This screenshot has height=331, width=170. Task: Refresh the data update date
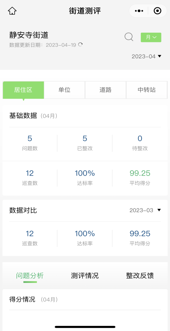[x=80, y=45]
